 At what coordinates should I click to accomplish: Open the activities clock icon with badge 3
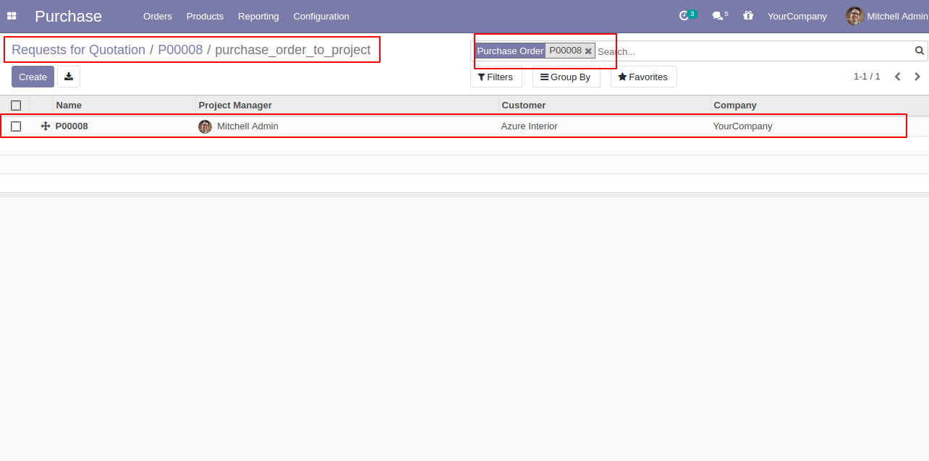tap(687, 15)
